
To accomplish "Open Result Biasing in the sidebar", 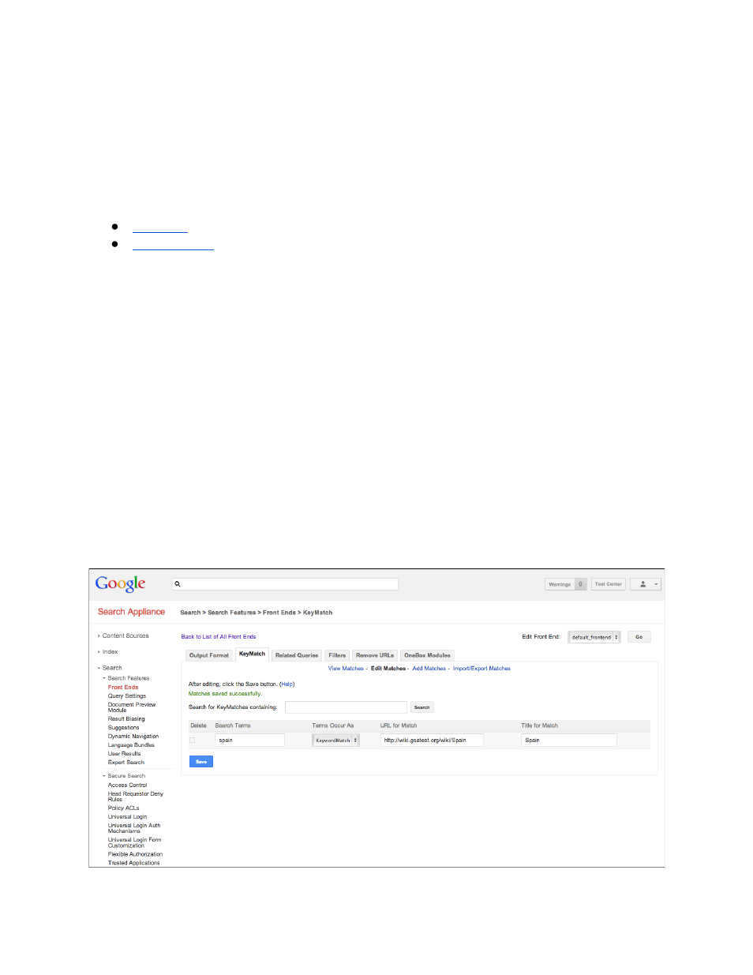I will 126,719.
